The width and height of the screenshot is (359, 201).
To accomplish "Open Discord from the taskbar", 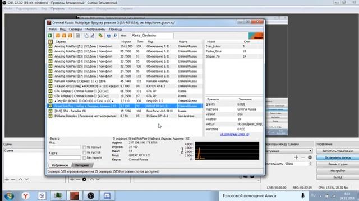I will point(107,196).
